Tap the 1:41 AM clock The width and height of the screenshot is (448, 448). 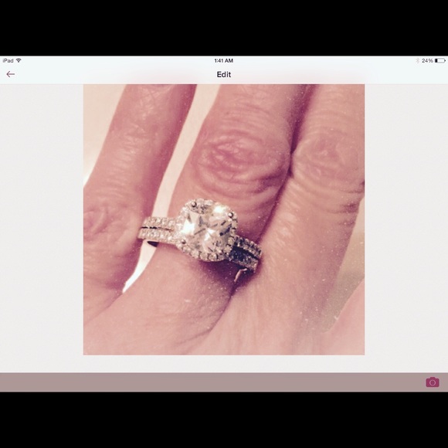point(224,60)
